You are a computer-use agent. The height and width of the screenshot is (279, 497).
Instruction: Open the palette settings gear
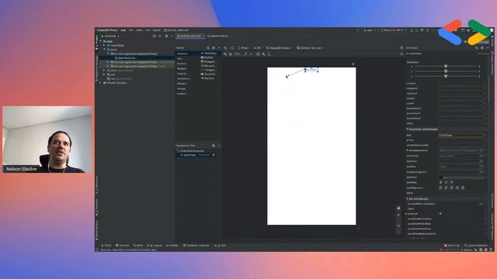[x=214, y=48]
